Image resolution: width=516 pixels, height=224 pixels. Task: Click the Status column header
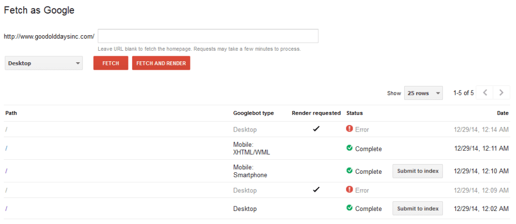(x=354, y=113)
